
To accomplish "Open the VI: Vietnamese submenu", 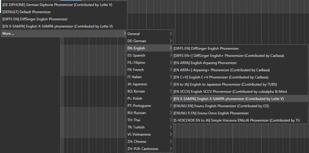I will point(150,134).
